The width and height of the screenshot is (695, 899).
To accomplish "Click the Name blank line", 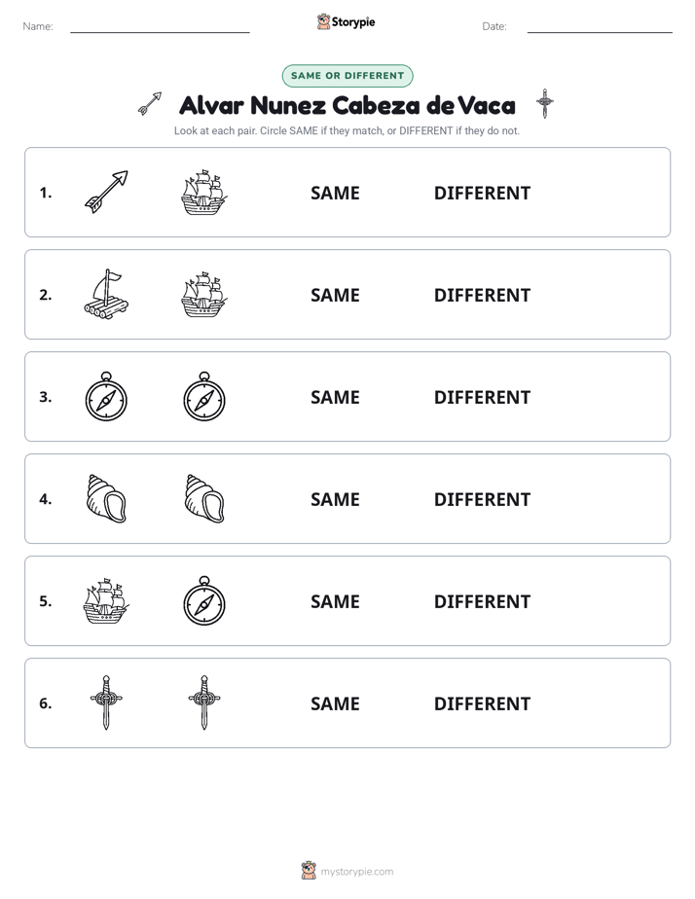I will tap(160, 31).
